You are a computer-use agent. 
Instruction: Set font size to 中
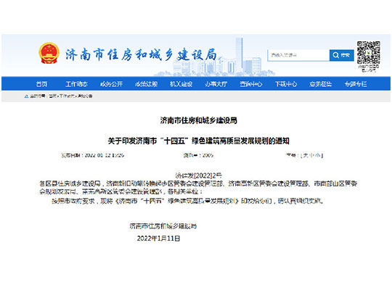pos(311,155)
